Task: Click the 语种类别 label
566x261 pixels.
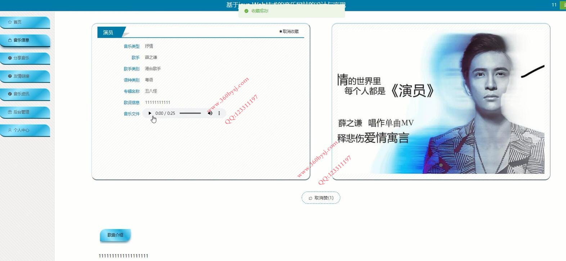Action: coord(131,80)
